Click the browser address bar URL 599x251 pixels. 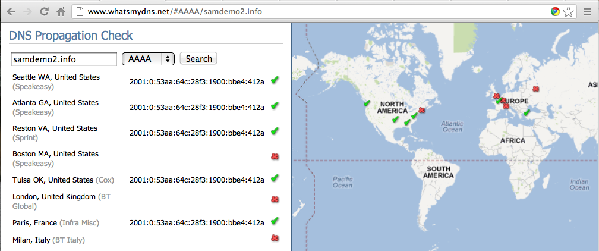click(175, 11)
